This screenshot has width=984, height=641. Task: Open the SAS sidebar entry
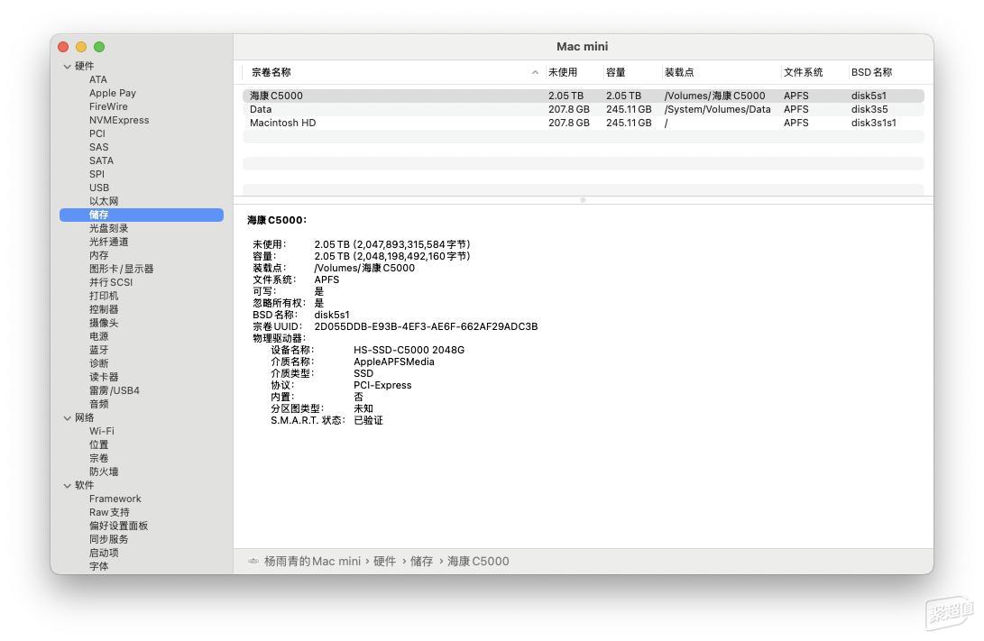click(x=98, y=147)
